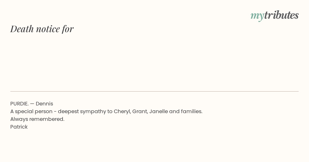
Task: Click the name 'Janelle' in message
Action: 158,111
